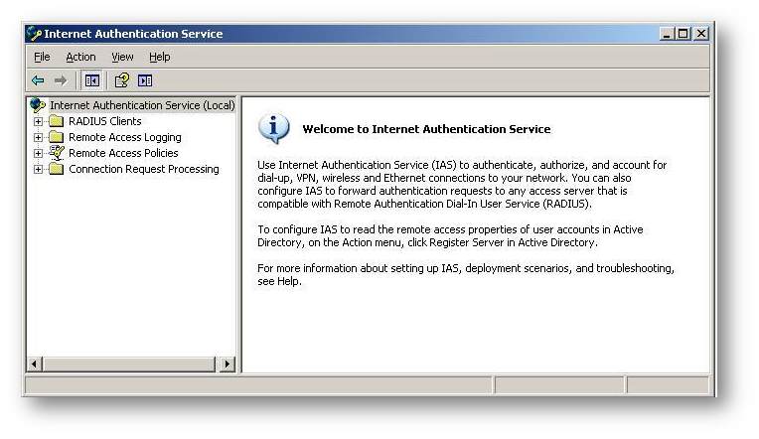Screen dimensions: 759x439
Task: Open the title bar application icon menu
Action: pyautogui.click(x=35, y=34)
